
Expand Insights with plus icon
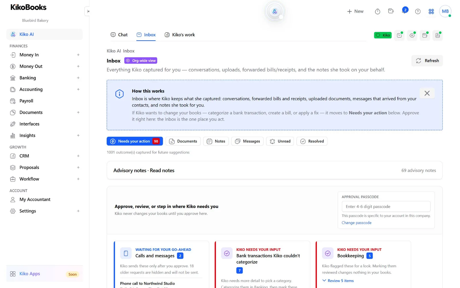pos(78,135)
